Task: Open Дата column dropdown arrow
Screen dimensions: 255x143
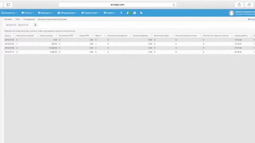Action: point(14,36)
